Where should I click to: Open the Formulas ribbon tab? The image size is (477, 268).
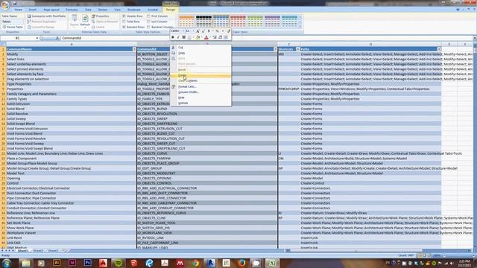[72, 10]
